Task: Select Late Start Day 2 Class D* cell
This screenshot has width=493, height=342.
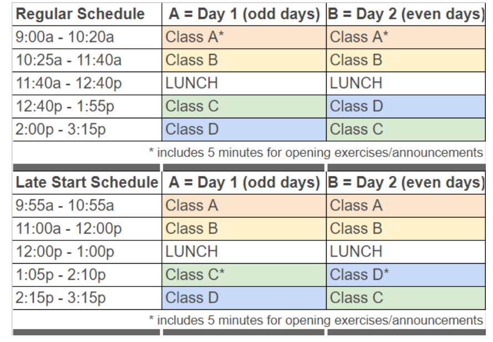Action: (405, 274)
